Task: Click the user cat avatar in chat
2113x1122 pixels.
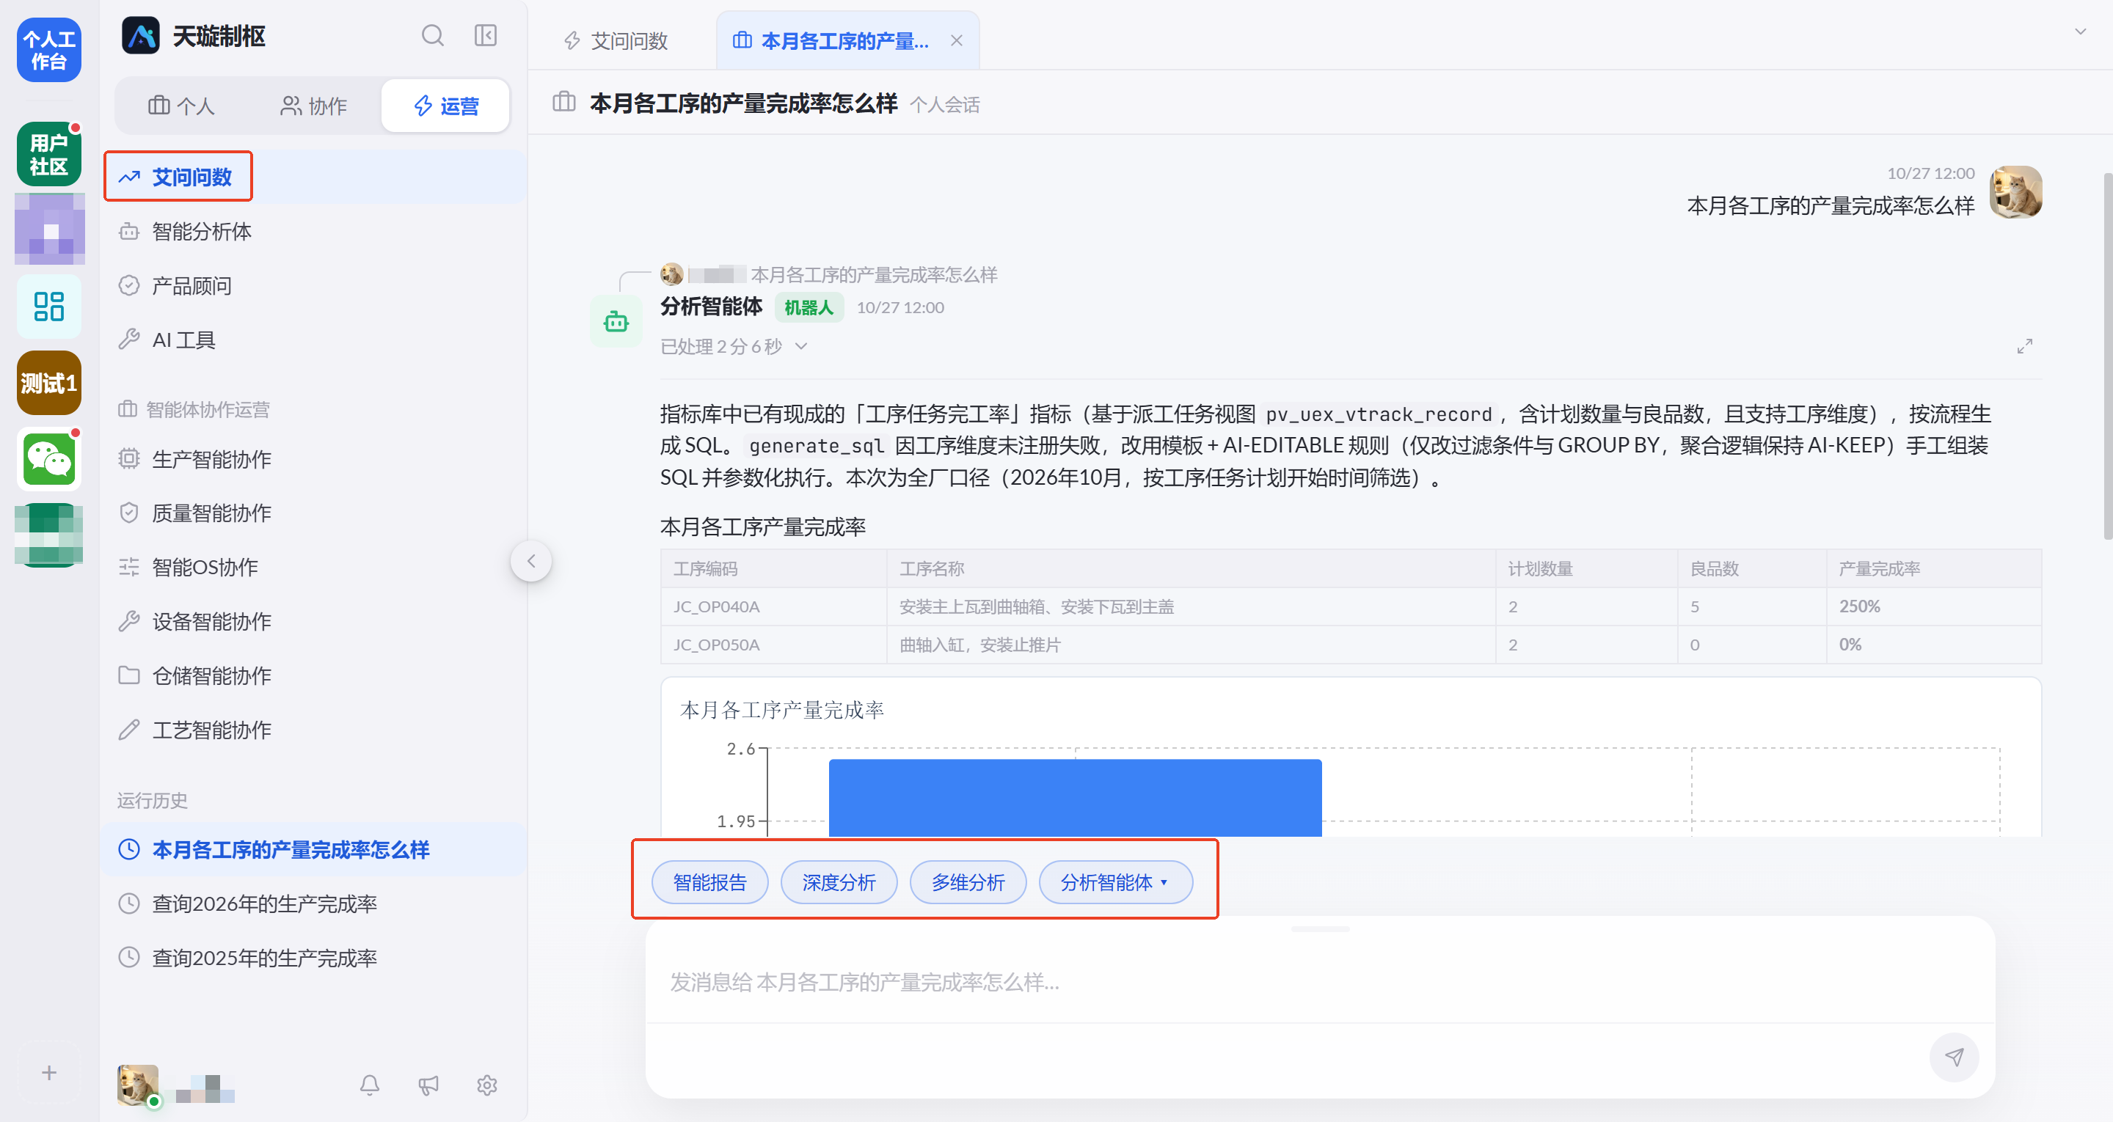Action: 2016,193
